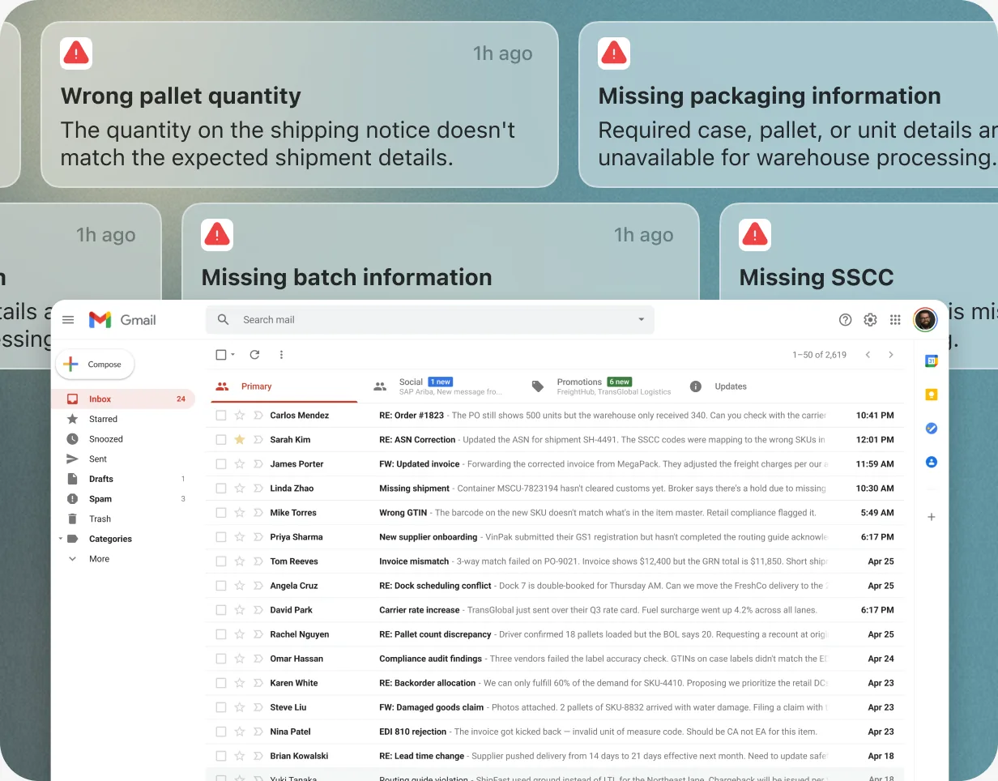Switch to the Promotions tab
This screenshot has width=998, height=781.
601,386
